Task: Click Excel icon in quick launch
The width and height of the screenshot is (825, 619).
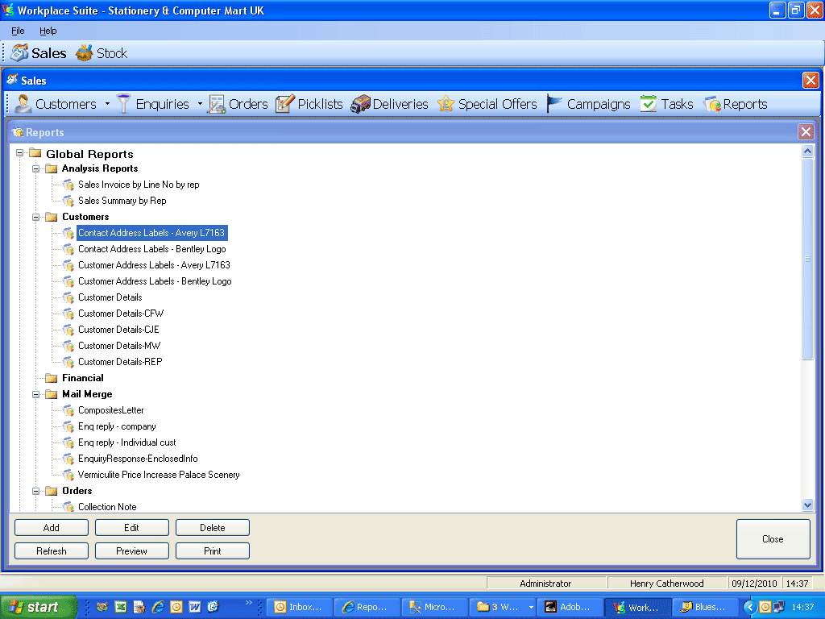Action: click(x=121, y=607)
